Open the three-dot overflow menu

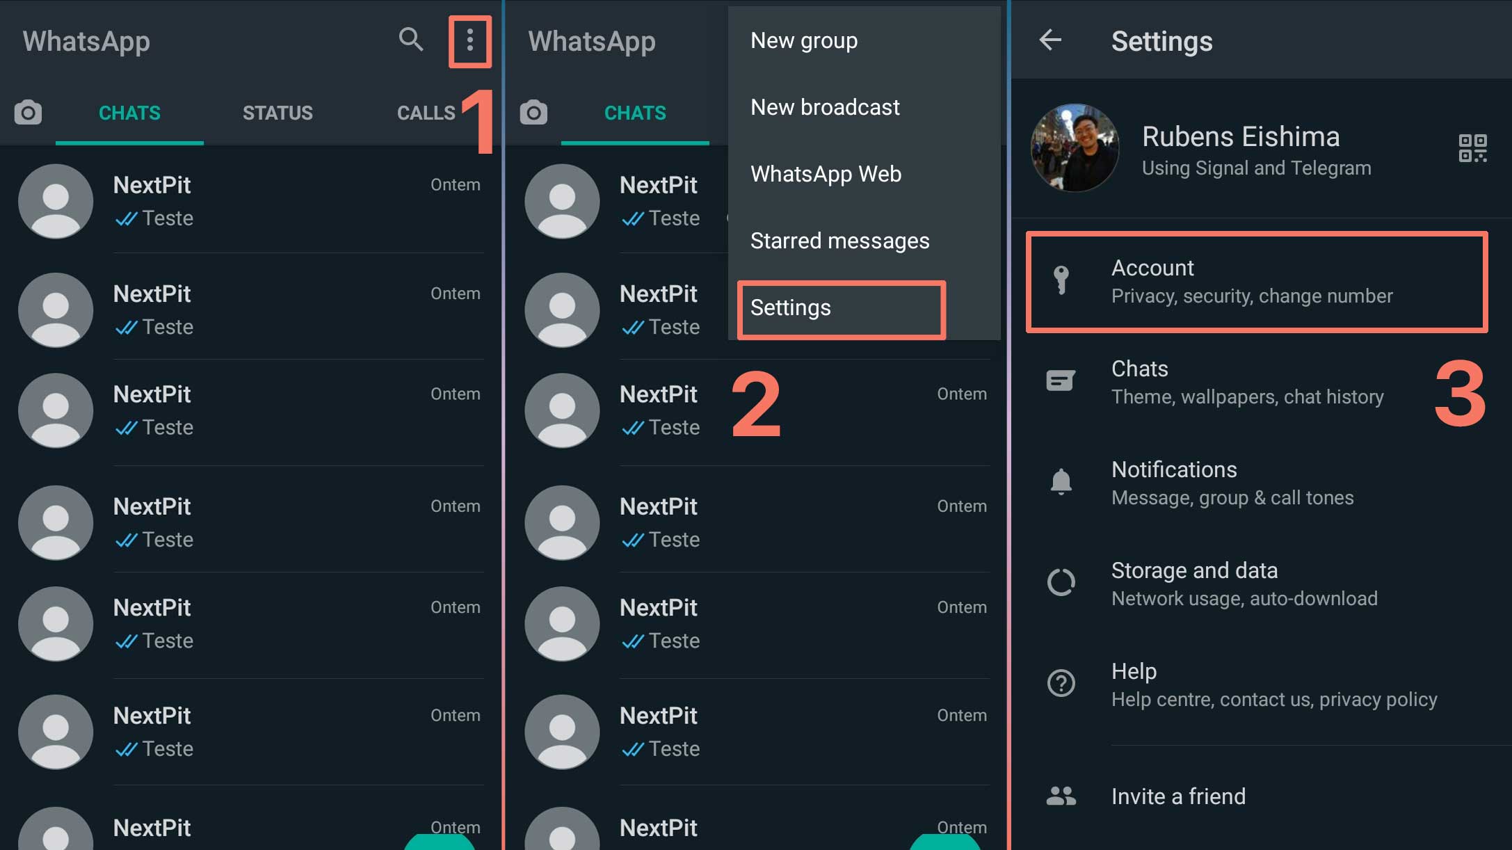click(x=470, y=41)
